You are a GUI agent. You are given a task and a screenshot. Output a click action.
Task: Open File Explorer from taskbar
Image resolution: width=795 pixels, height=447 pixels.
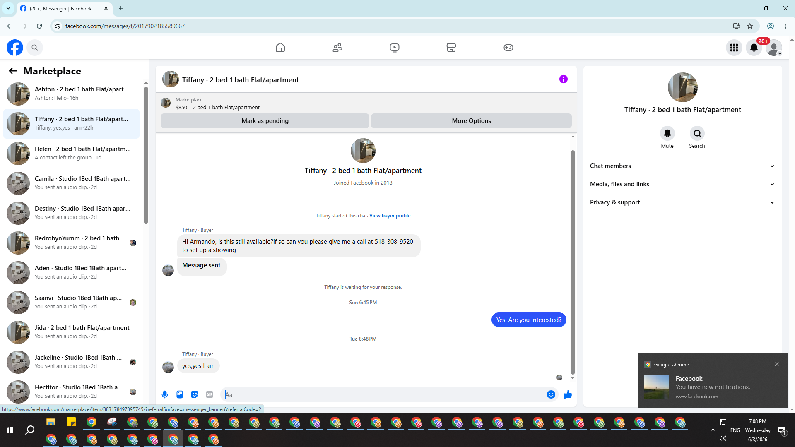tap(51, 422)
